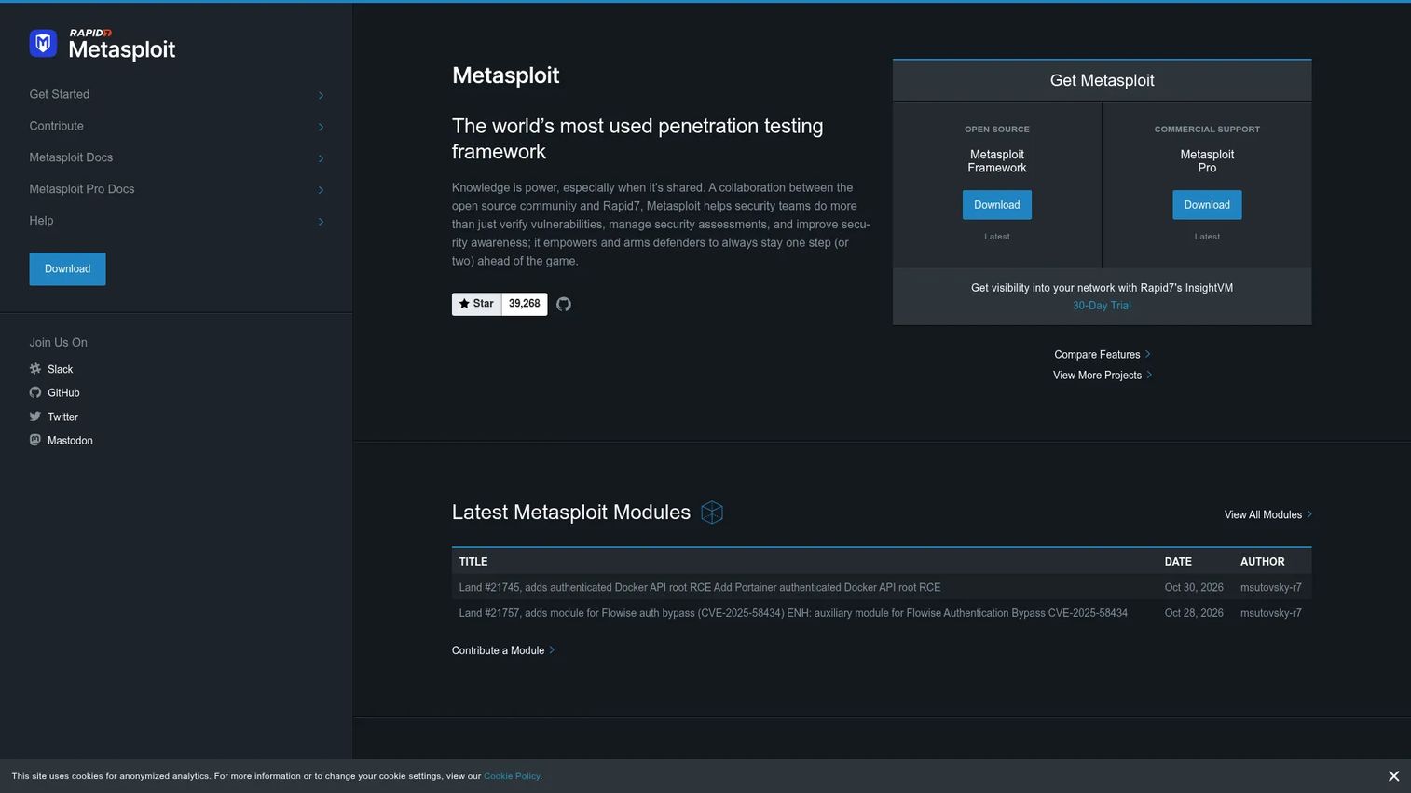Click the Oct 30, 2026 date cell
The height and width of the screenshot is (793, 1411).
[x=1194, y=588]
